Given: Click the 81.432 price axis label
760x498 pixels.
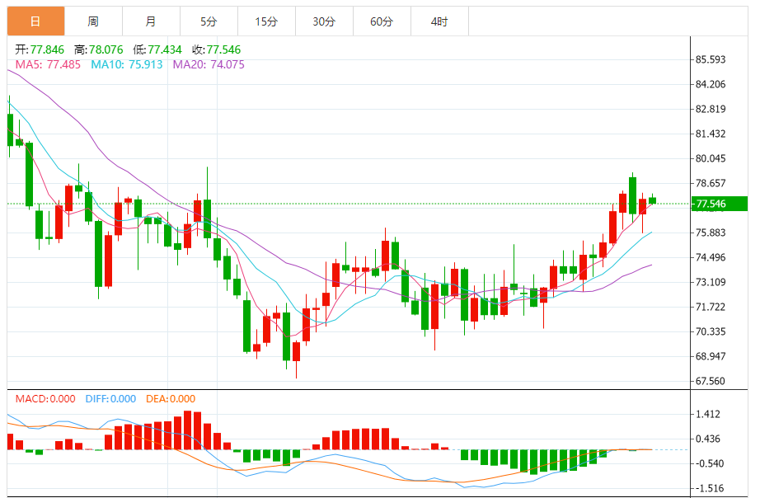Looking at the screenshot, I should pyautogui.click(x=711, y=134).
